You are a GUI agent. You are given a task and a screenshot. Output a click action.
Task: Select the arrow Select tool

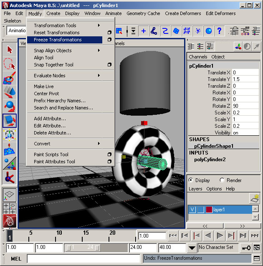9,50
